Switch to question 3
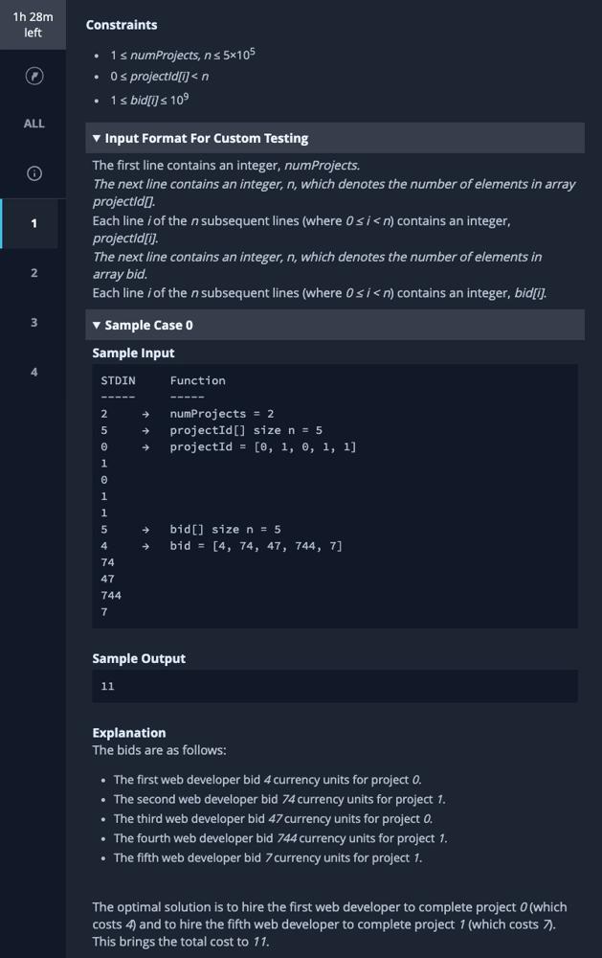602x958 pixels. click(33, 322)
